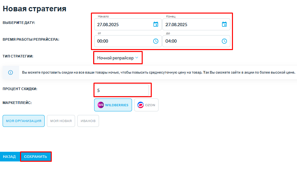Click the info icon beside the hint text
This screenshot has width=297, height=175.
tap(10, 73)
